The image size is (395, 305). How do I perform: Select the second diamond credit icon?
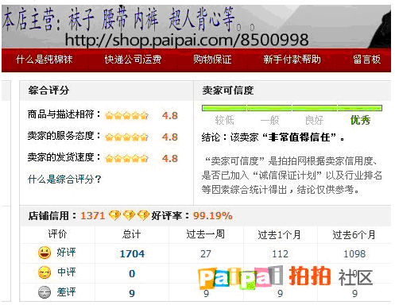click(129, 215)
